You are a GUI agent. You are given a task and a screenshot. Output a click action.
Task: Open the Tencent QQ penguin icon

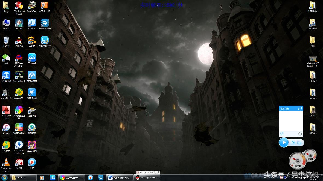click(19, 41)
